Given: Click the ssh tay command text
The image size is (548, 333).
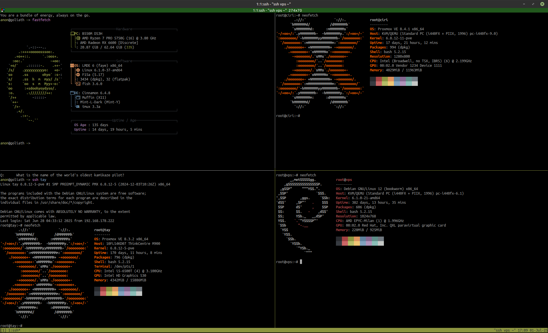Looking at the screenshot, I should point(39,180).
